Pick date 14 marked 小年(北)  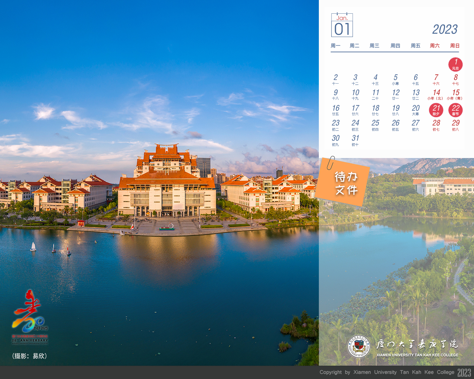pyautogui.click(x=436, y=94)
